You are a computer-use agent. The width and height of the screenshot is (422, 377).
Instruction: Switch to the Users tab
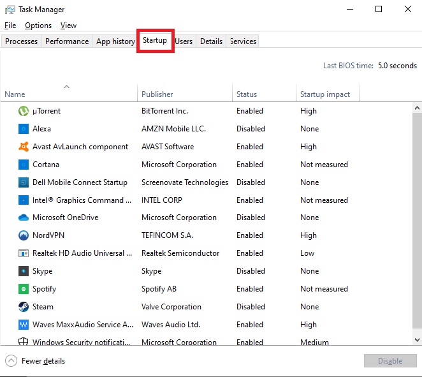click(x=184, y=41)
